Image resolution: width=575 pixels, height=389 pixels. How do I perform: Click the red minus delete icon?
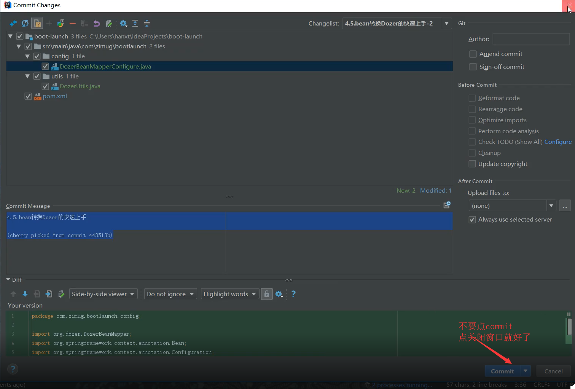pos(73,24)
